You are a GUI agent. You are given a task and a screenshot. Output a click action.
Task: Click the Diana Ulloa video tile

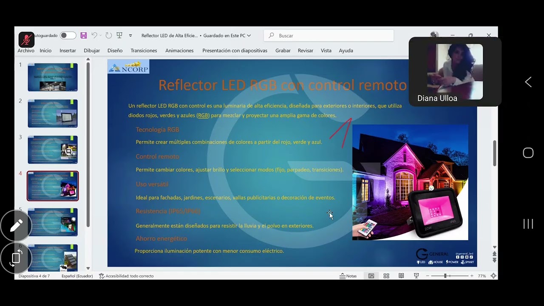(455, 72)
